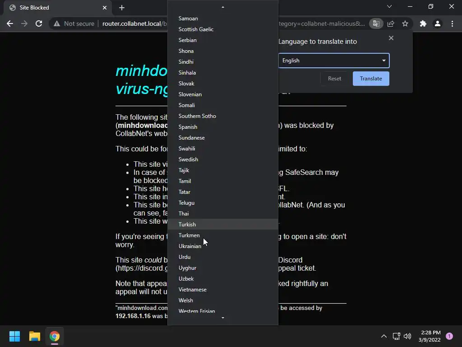Screen dimensions: 462x347
Task: Open volume control in system tray
Action: pyautogui.click(x=407, y=336)
